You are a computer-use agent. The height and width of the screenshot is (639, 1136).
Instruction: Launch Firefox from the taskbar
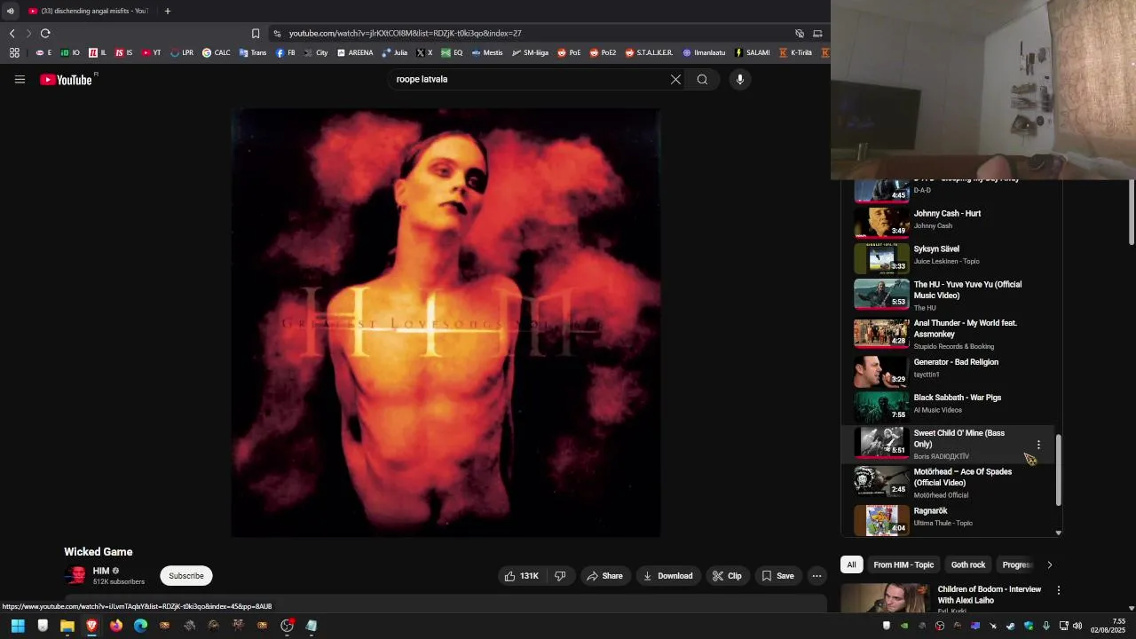[x=116, y=626]
